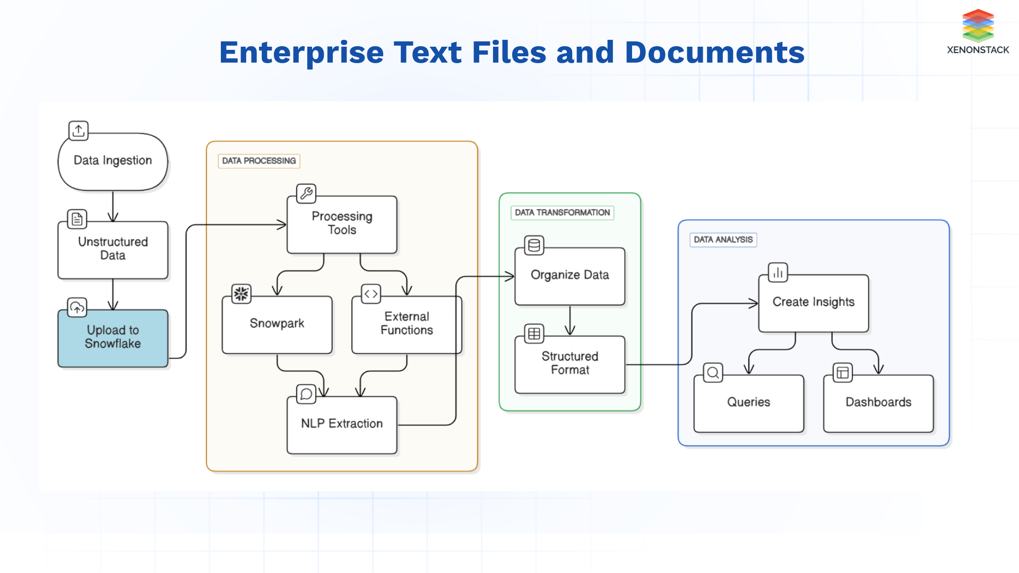Click the magnifier icon on the Queries node
This screenshot has width=1019, height=573.
coord(712,372)
